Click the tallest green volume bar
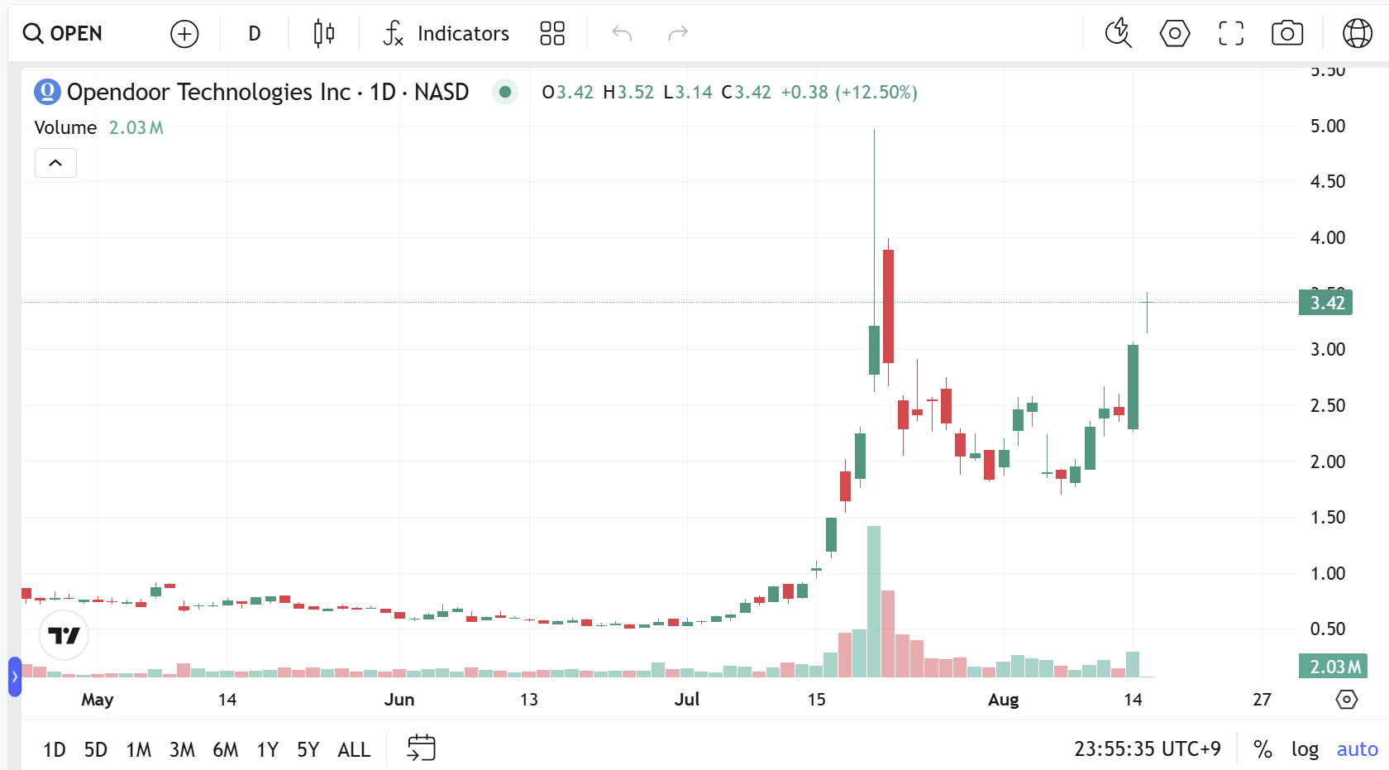The image size is (1389, 770). pyautogui.click(x=873, y=601)
